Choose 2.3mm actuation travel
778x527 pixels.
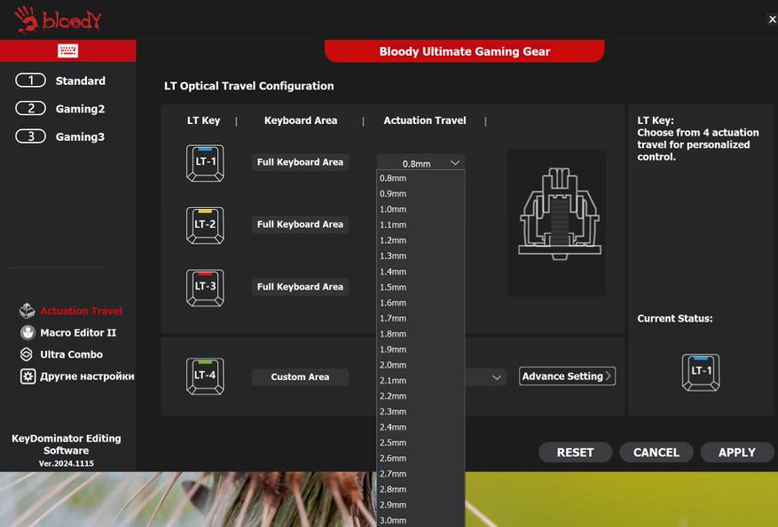(420, 412)
